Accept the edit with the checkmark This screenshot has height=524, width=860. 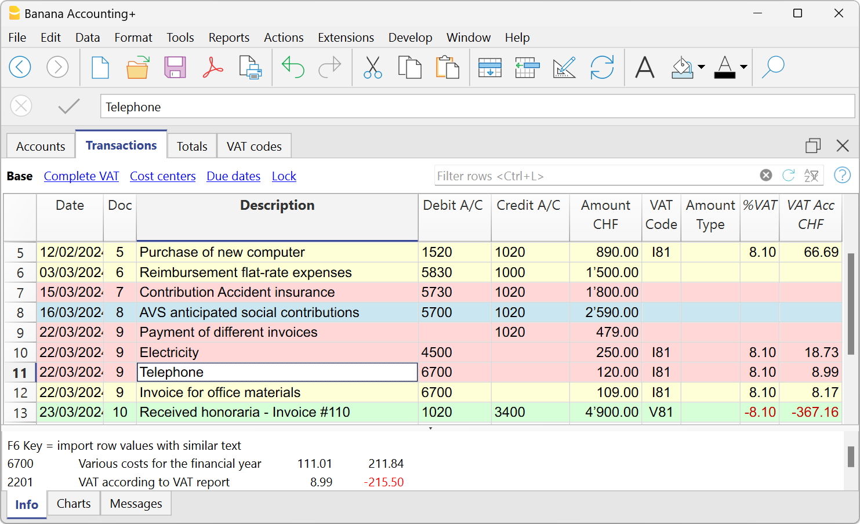68,106
